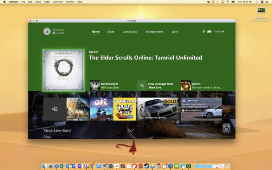Open Excel from the Dock
The height and width of the screenshot is (170, 272).
63,166
